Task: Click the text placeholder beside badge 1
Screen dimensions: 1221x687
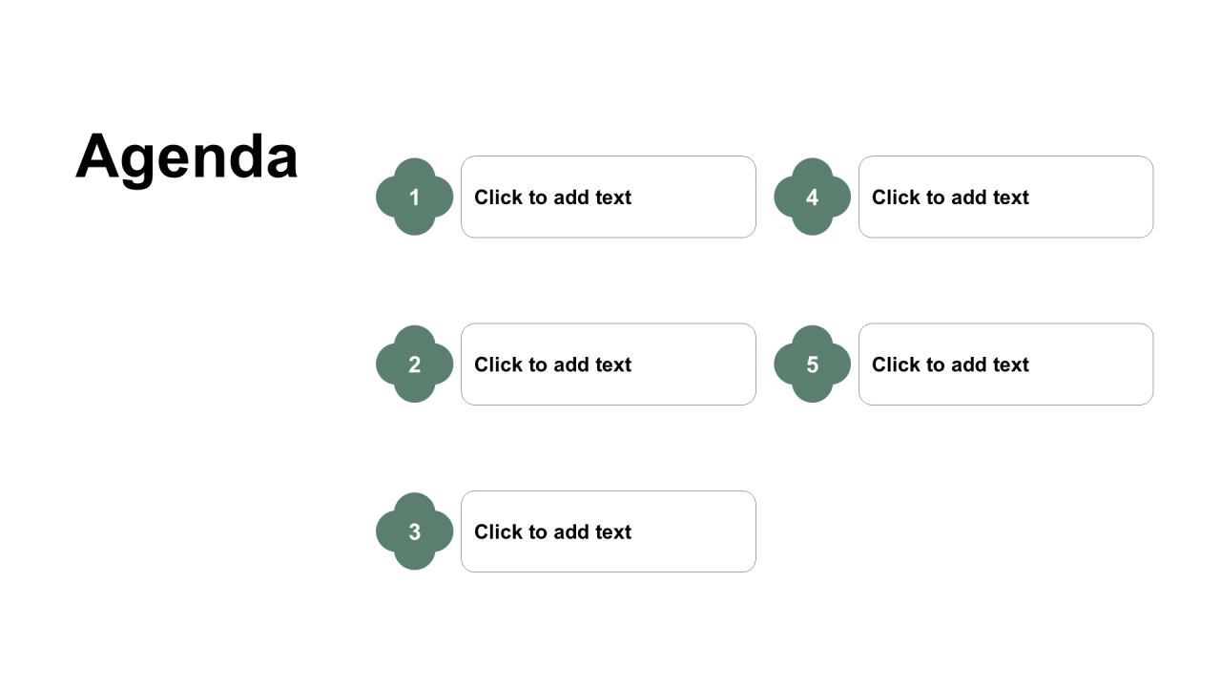Action: pos(609,197)
